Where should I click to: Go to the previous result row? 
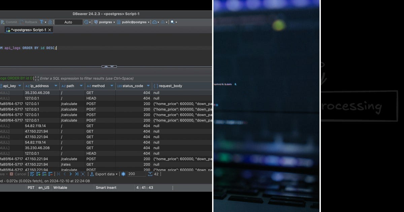point(65,174)
